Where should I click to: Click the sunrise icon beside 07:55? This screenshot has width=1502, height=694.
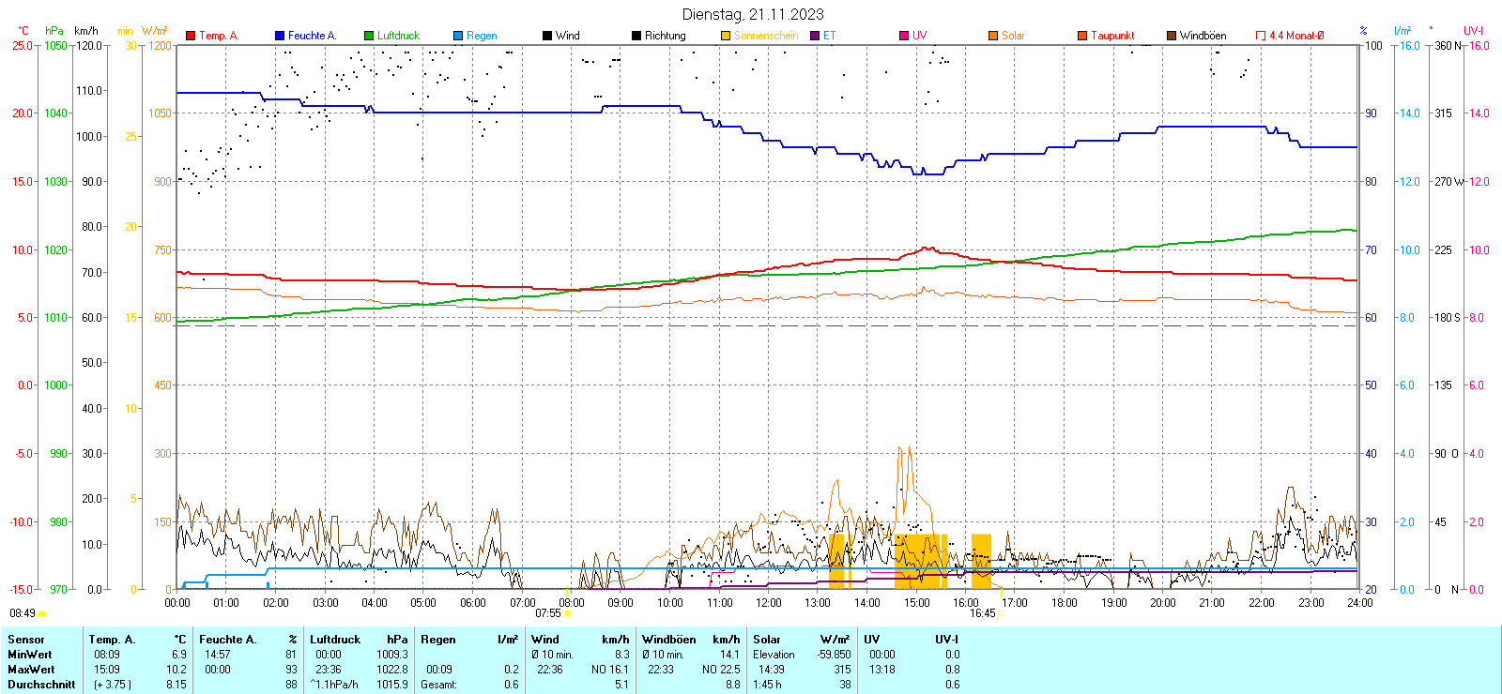click(x=567, y=613)
